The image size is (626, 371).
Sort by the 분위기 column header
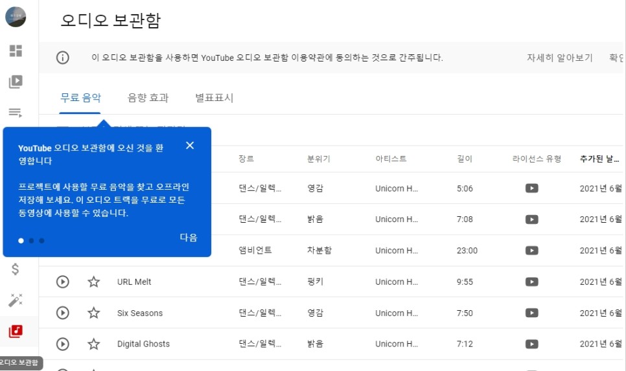[x=319, y=159]
